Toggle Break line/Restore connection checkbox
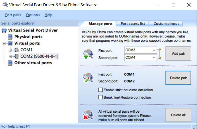 pos(100,97)
